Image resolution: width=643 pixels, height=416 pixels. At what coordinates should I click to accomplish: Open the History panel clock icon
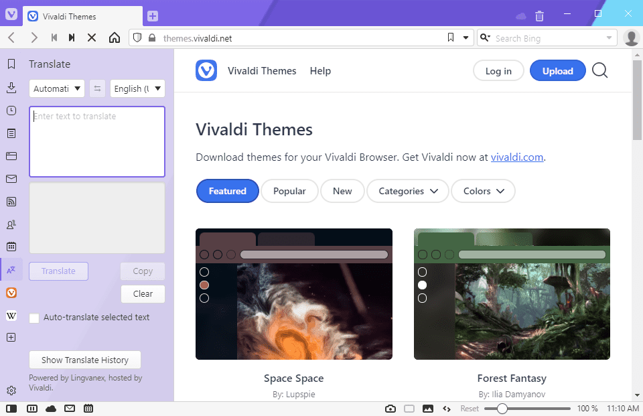pyautogui.click(x=11, y=111)
